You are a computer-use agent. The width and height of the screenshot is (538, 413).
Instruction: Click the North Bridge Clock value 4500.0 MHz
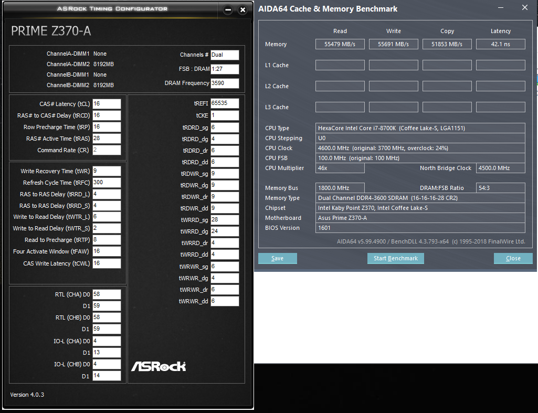click(501, 168)
